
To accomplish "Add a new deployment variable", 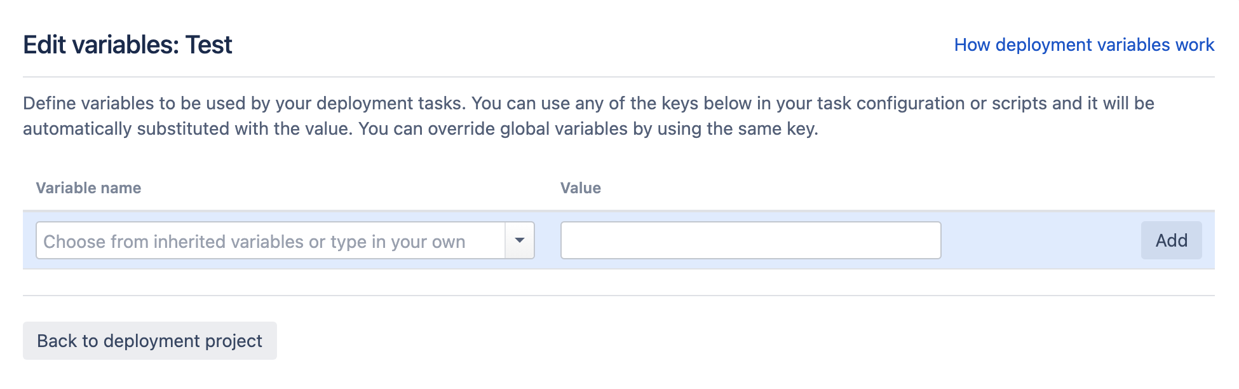I will tap(1170, 240).
